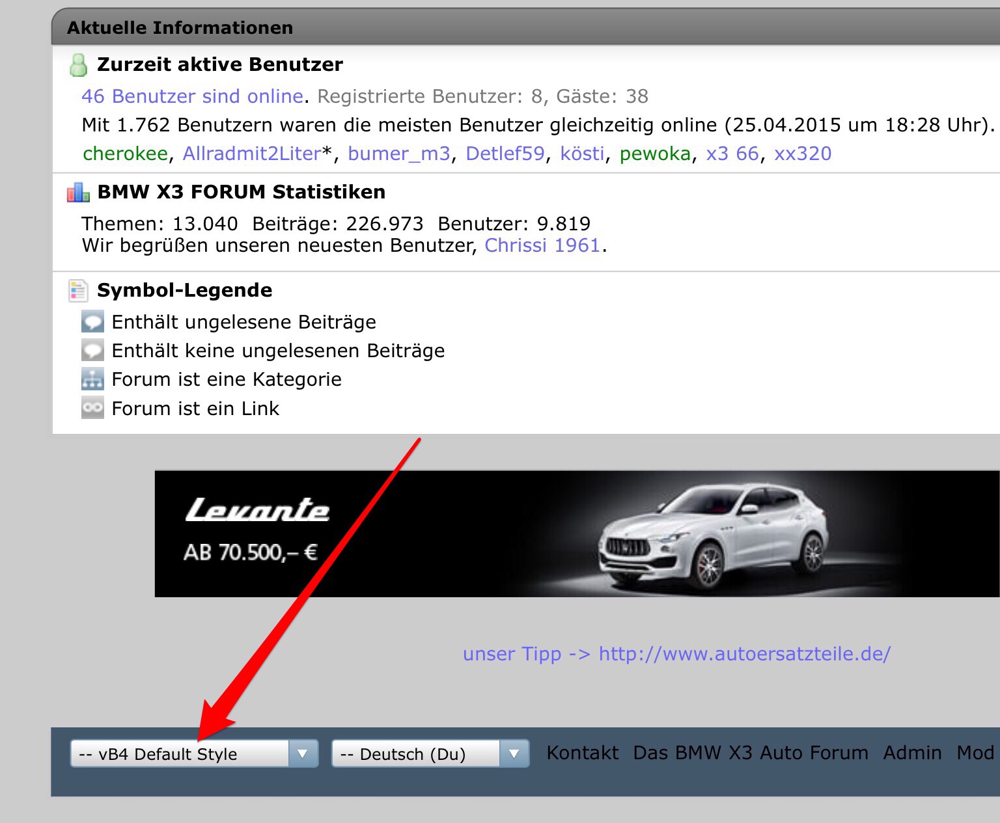This screenshot has height=823, width=1000.
Task: Click the forum link chain icon
Action: (92, 408)
